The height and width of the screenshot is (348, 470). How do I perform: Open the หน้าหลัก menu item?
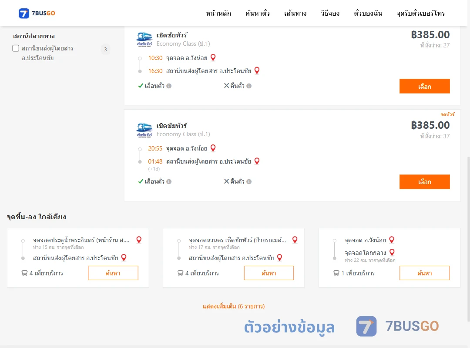pyautogui.click(x=218, y=13)
